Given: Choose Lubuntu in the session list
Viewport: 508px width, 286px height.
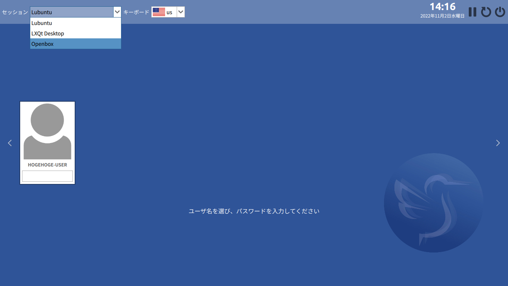Looking at the screenshot, I should [76, 23].
